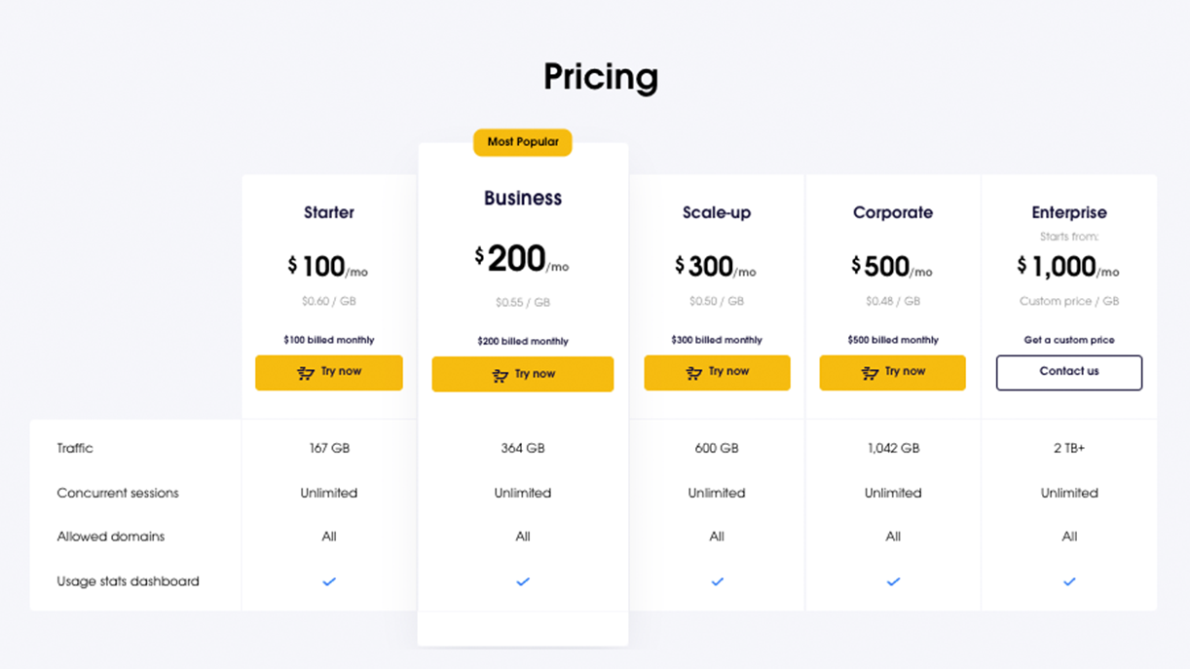Click Starter's usage stats dashboard checkmark

pos(329,581)
